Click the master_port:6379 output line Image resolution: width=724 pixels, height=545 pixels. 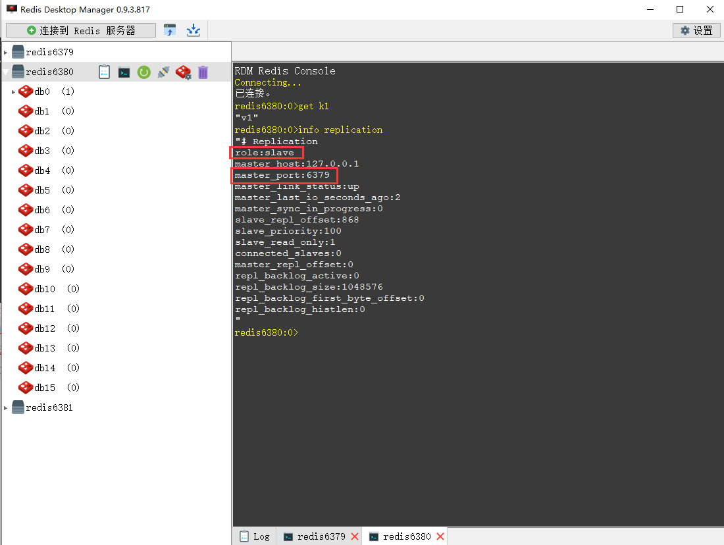pyautogui.click(x=282, y=175)
